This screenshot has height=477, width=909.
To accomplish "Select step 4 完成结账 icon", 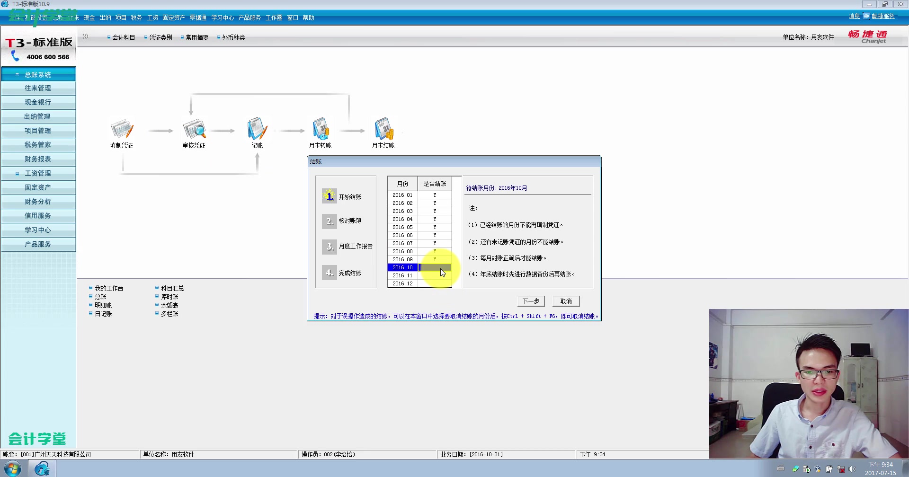I will [x=329, y=273].
